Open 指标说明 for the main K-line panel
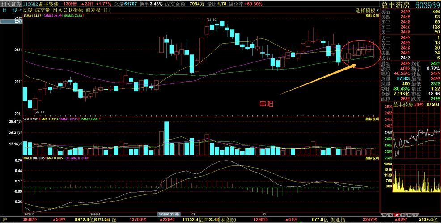The width and height of the screenshot is (441, 223). tap(372, 16)
